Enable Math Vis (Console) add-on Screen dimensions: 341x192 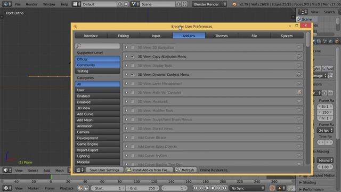coord(133,92)
